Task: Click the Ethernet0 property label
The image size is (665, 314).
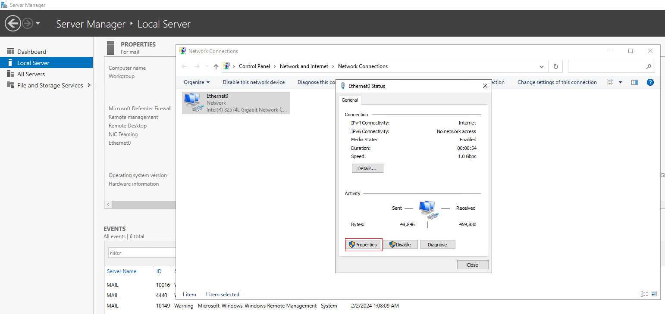Action: click(119, 143)
